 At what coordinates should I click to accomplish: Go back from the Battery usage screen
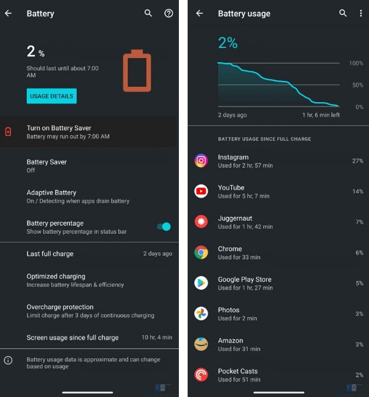[x=199, y=14]
